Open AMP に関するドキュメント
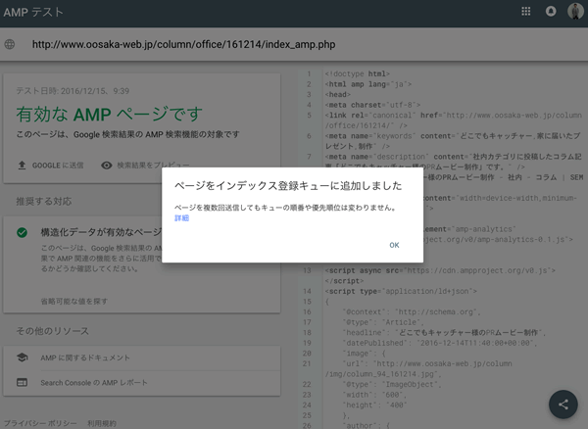Viewport: 588px width, 429px height. [85, 357]
